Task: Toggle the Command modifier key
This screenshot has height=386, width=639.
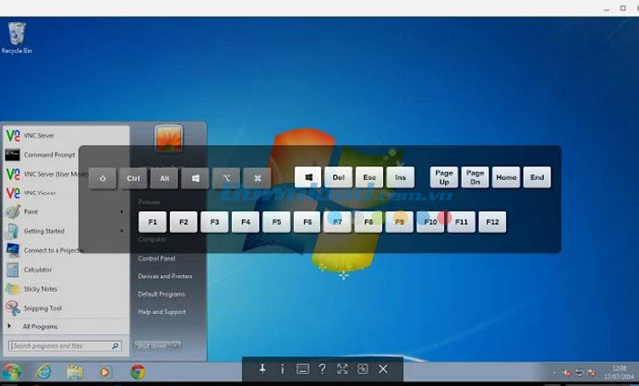Action: coord(257,178)
